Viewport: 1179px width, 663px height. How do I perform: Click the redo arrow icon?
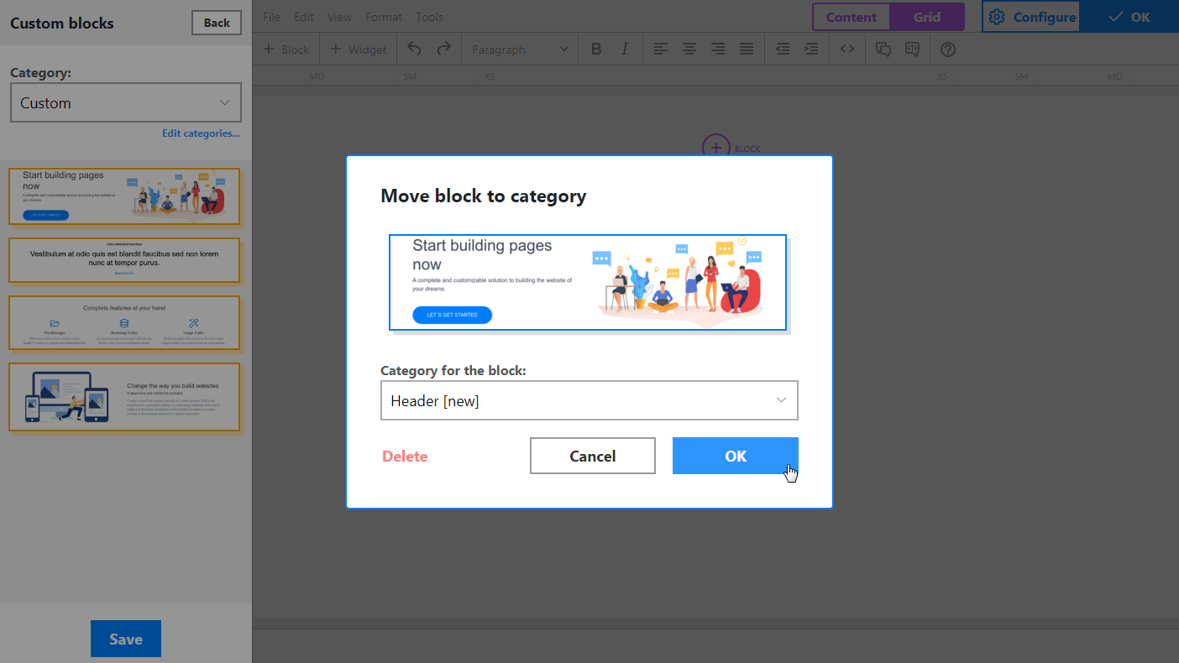click(x=444, y=49)
